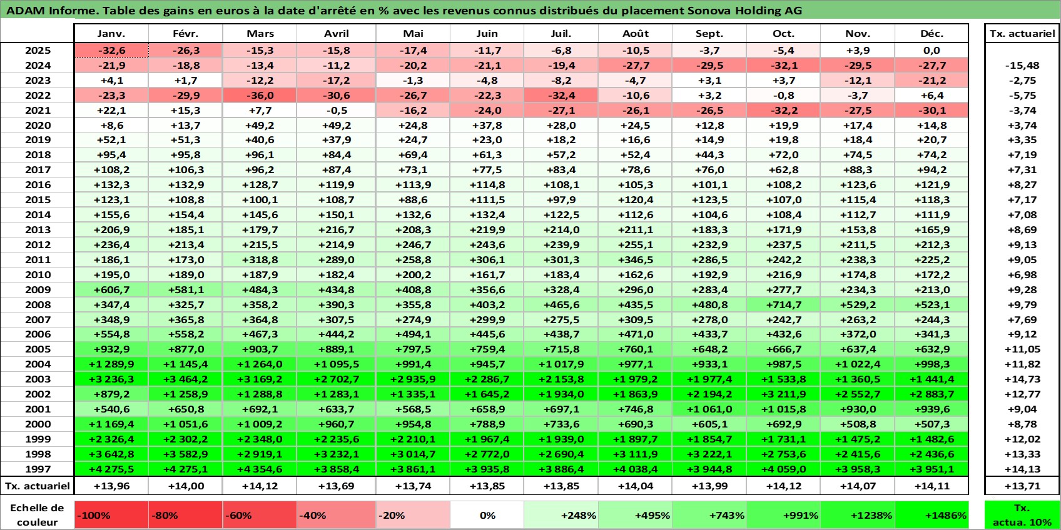
Task: Select the 0,0 cell for Déc. 2025
Action: point(932,51)
